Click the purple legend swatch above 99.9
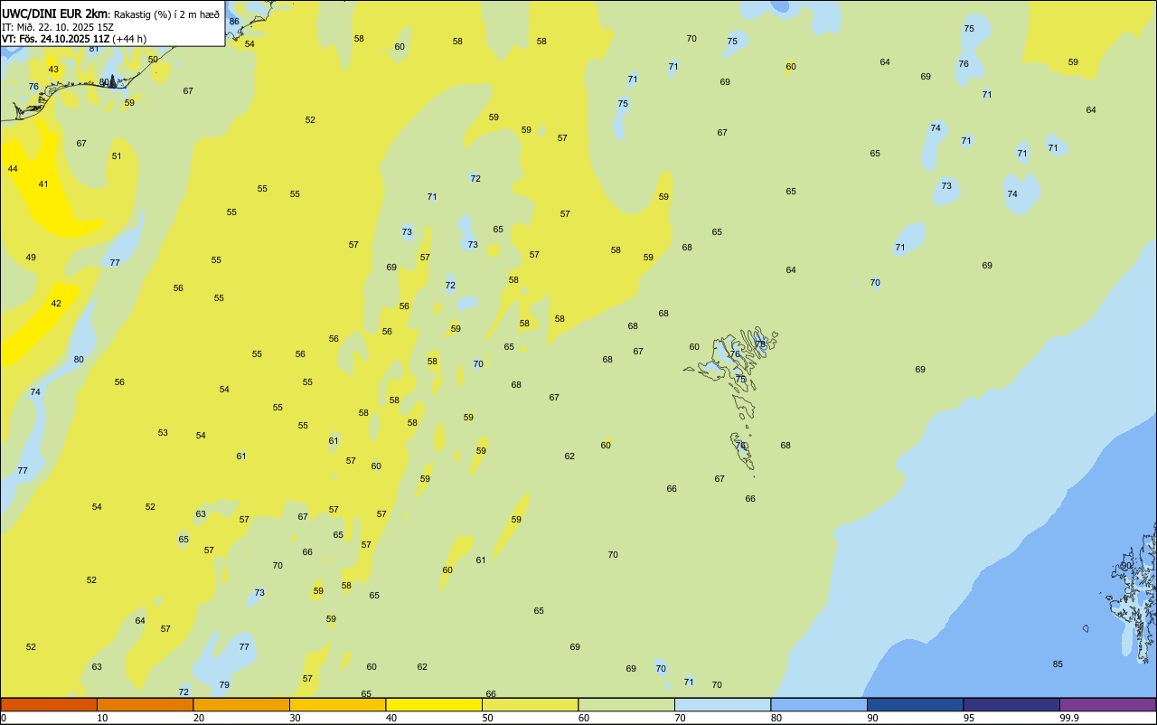Image resolution: width=1157 pixels, height=725 pixels. coord(1107,704)
